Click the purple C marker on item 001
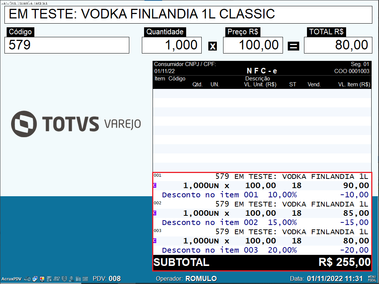379x284 pixels. [155, 185]
